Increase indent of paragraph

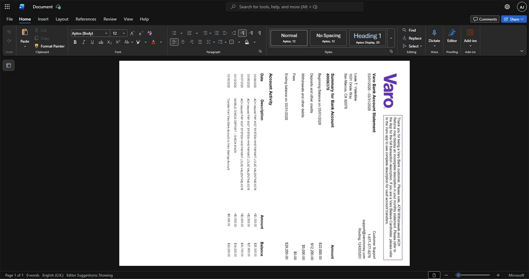(234, 33)
